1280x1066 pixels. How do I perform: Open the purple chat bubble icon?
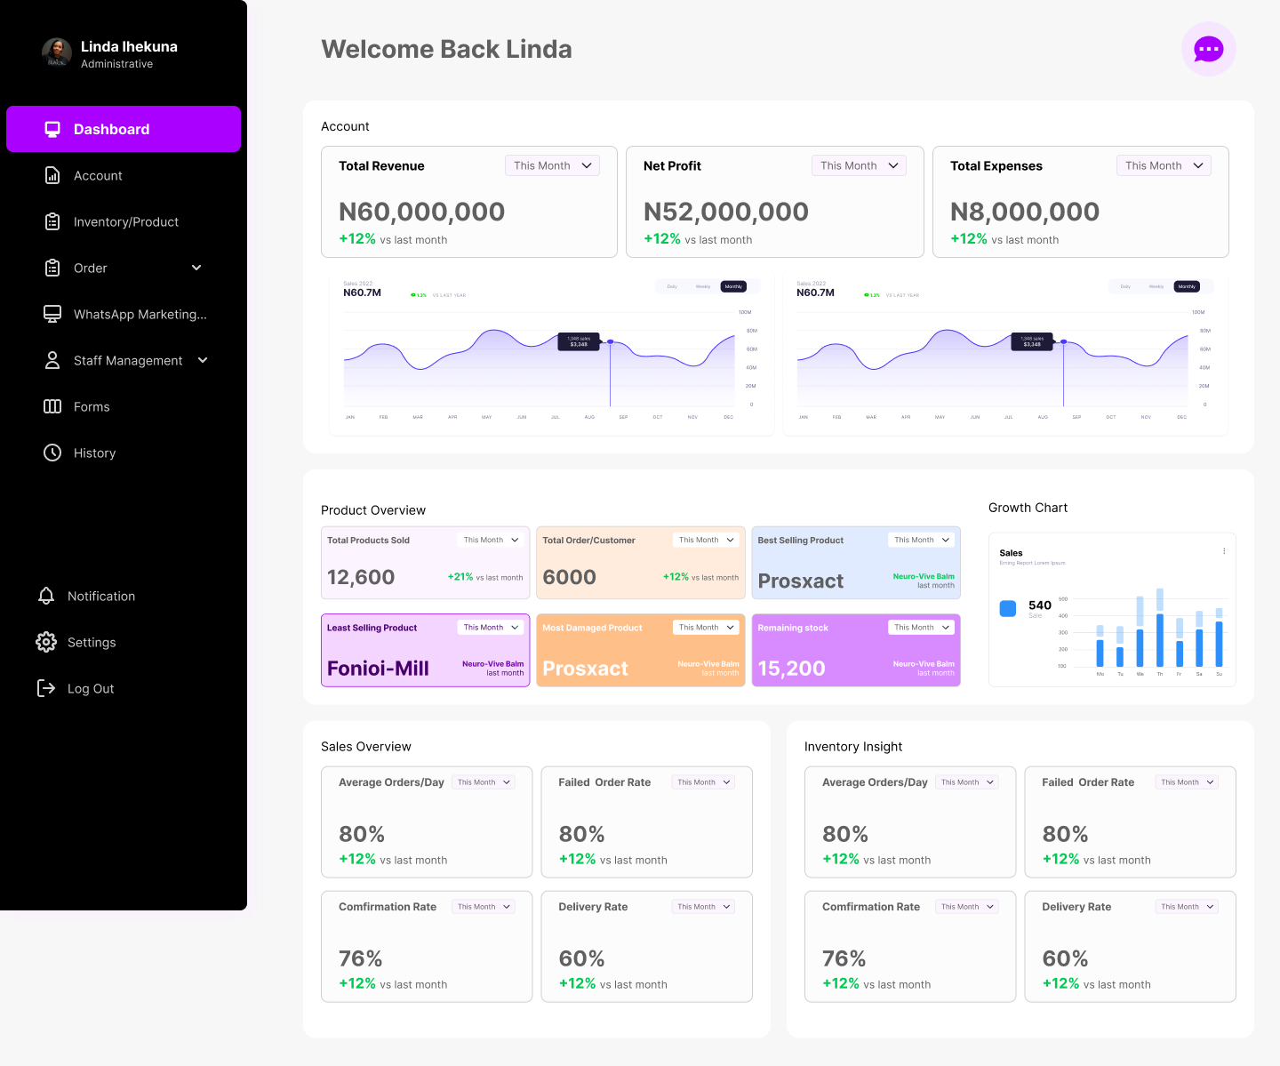click(x=1208, y=49)
